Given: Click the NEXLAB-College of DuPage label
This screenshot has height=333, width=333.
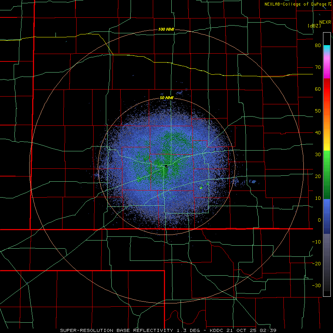Looking at the screenshot, I should [x=296, y=4].
